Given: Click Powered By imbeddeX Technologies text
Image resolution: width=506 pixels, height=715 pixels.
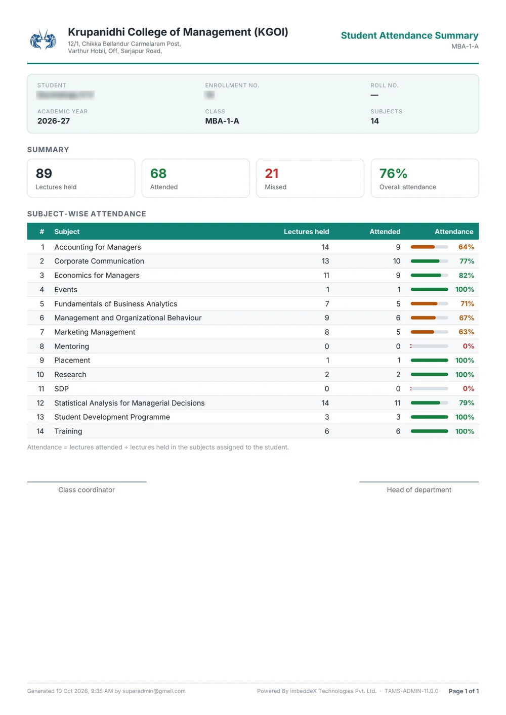Looking at the screenshot, I should click(x=317, y=691).
